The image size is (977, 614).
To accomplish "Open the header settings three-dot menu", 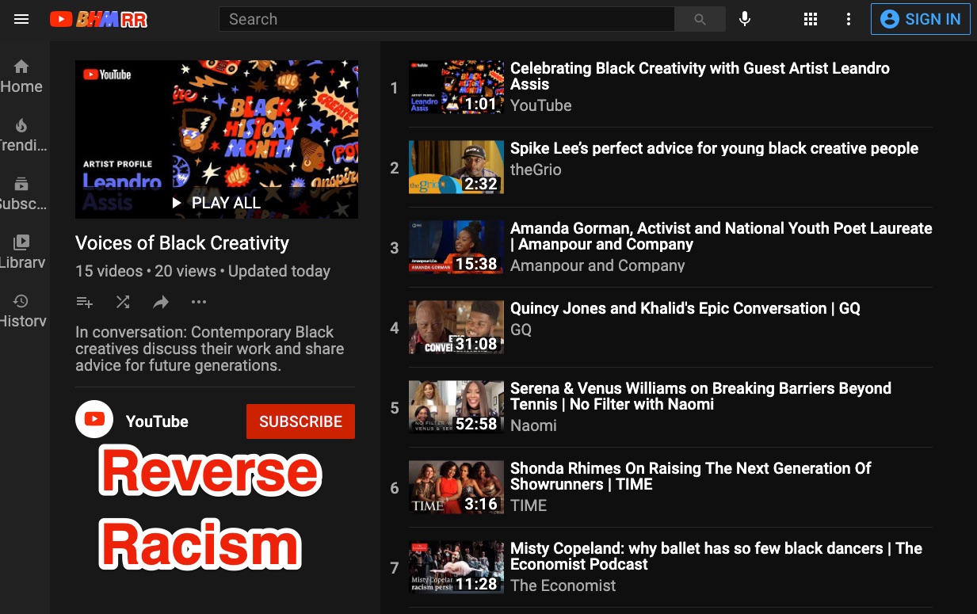I will [x=849, y=19].
